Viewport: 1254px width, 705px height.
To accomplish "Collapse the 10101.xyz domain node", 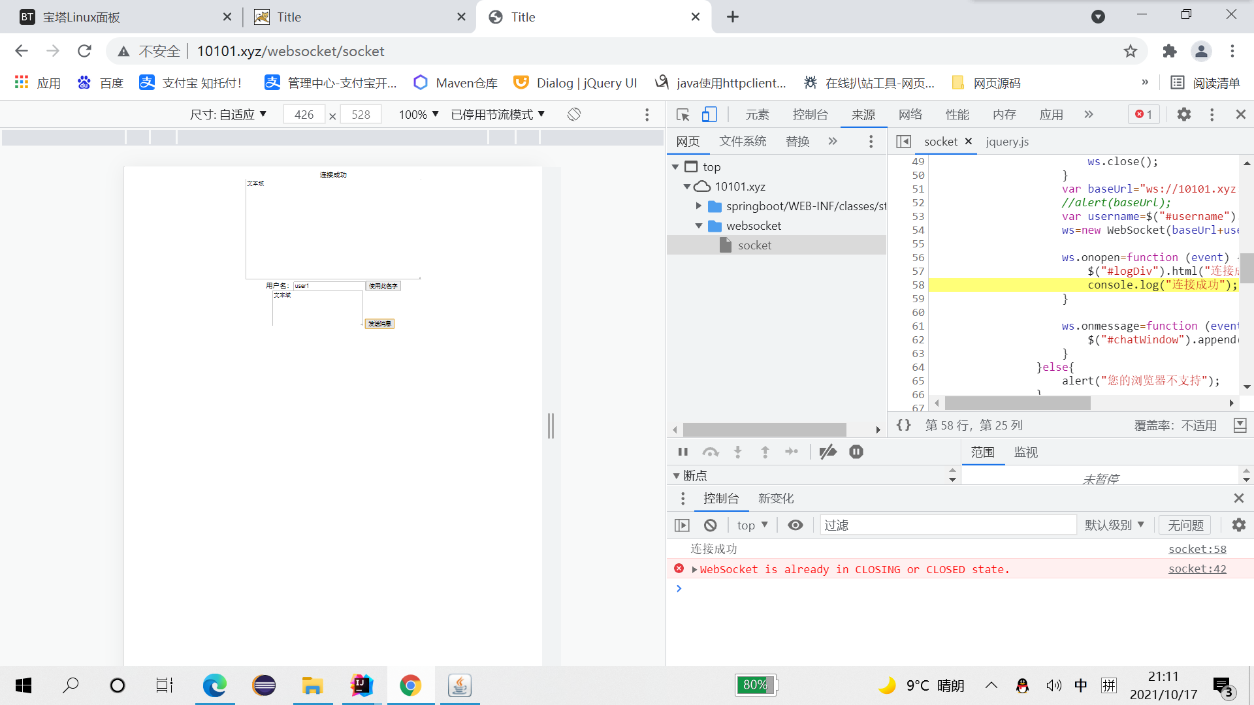I will (x=687, y=187).
